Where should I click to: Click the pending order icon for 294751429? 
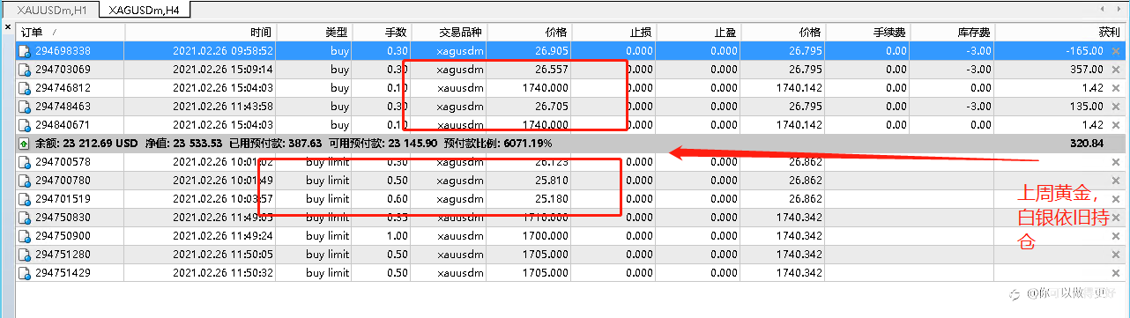tap(25, 273)
